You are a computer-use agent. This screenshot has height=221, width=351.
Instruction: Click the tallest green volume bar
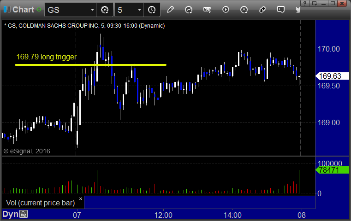(x=74, y=177)
